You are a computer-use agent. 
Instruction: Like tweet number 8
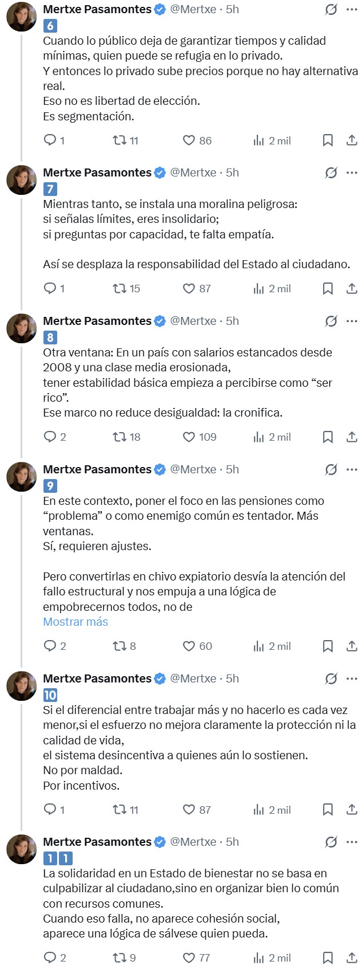click(x=190, y=437)
